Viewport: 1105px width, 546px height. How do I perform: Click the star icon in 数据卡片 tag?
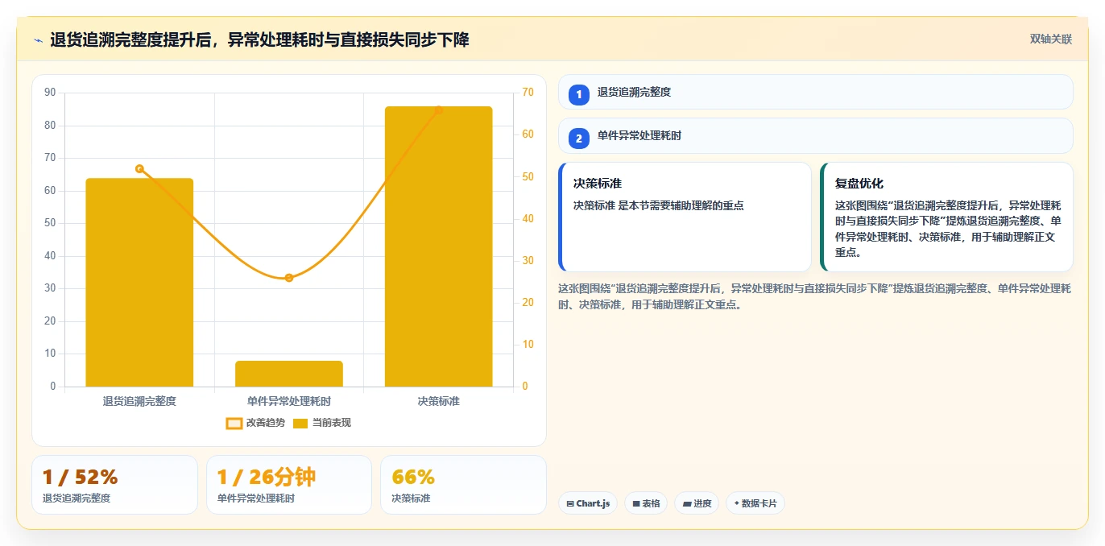[737, 504]
